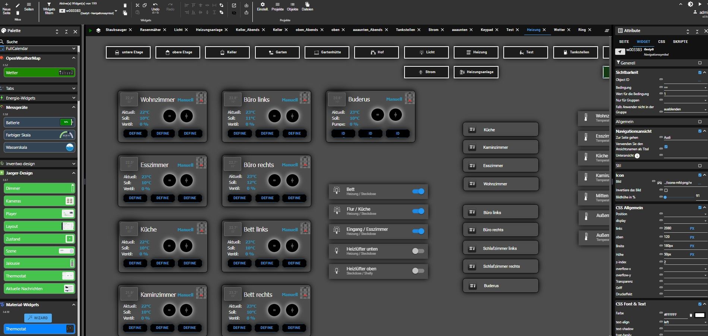Click the Gartenhütte navigation button
Image resolution: width=708 pixels, height=336 pixels.
327,52
